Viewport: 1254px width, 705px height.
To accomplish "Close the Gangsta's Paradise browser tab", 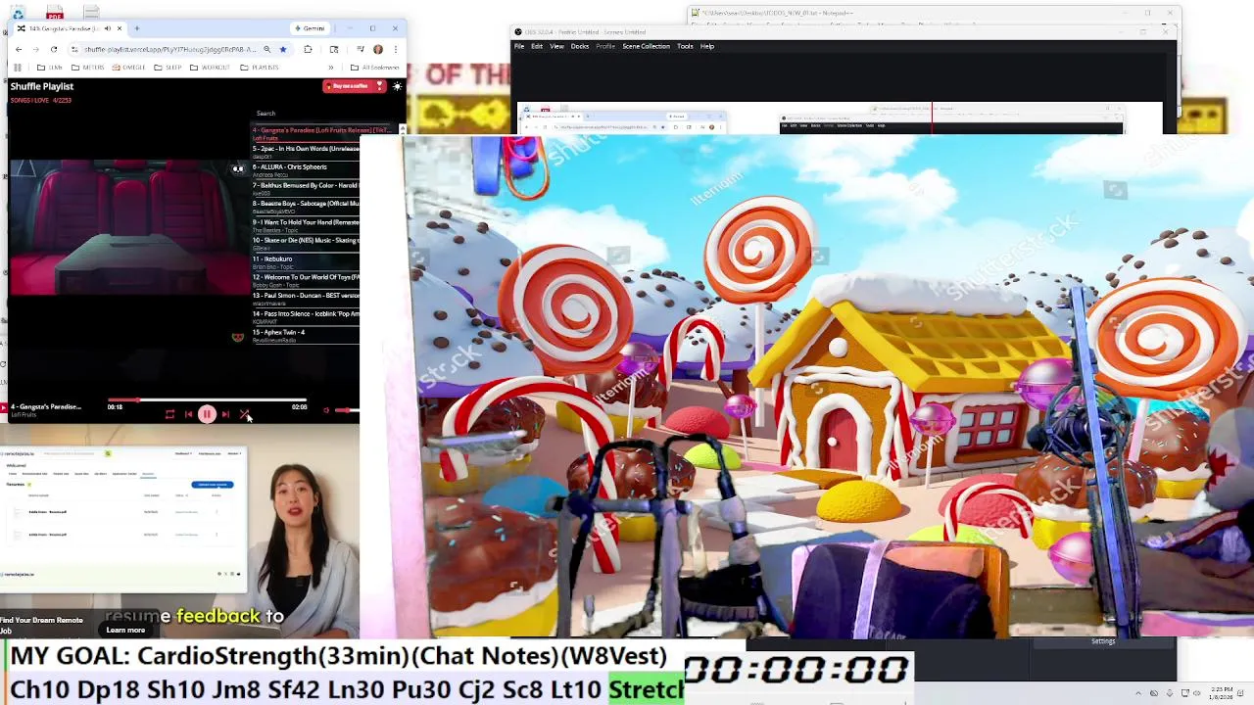I will point(121,28).
